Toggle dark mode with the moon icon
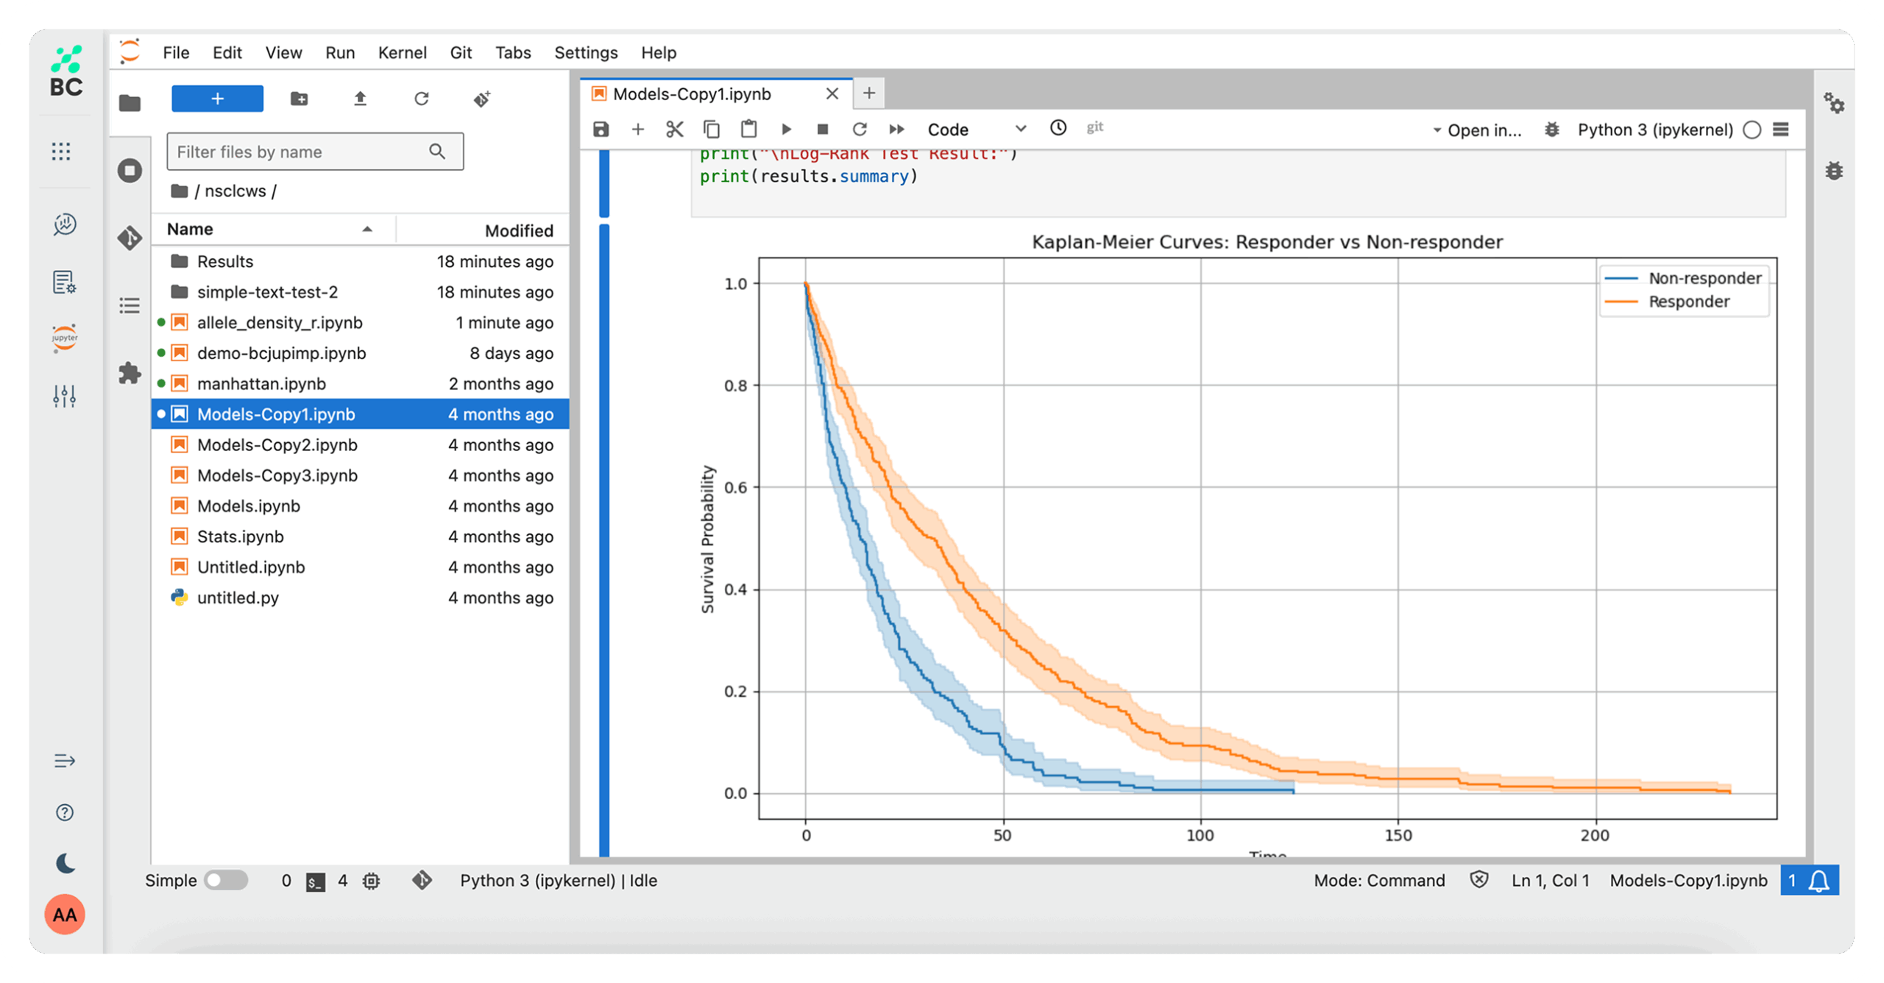Screen dimensions: 1884x983 pyautogui.click(x=65, y=862)
